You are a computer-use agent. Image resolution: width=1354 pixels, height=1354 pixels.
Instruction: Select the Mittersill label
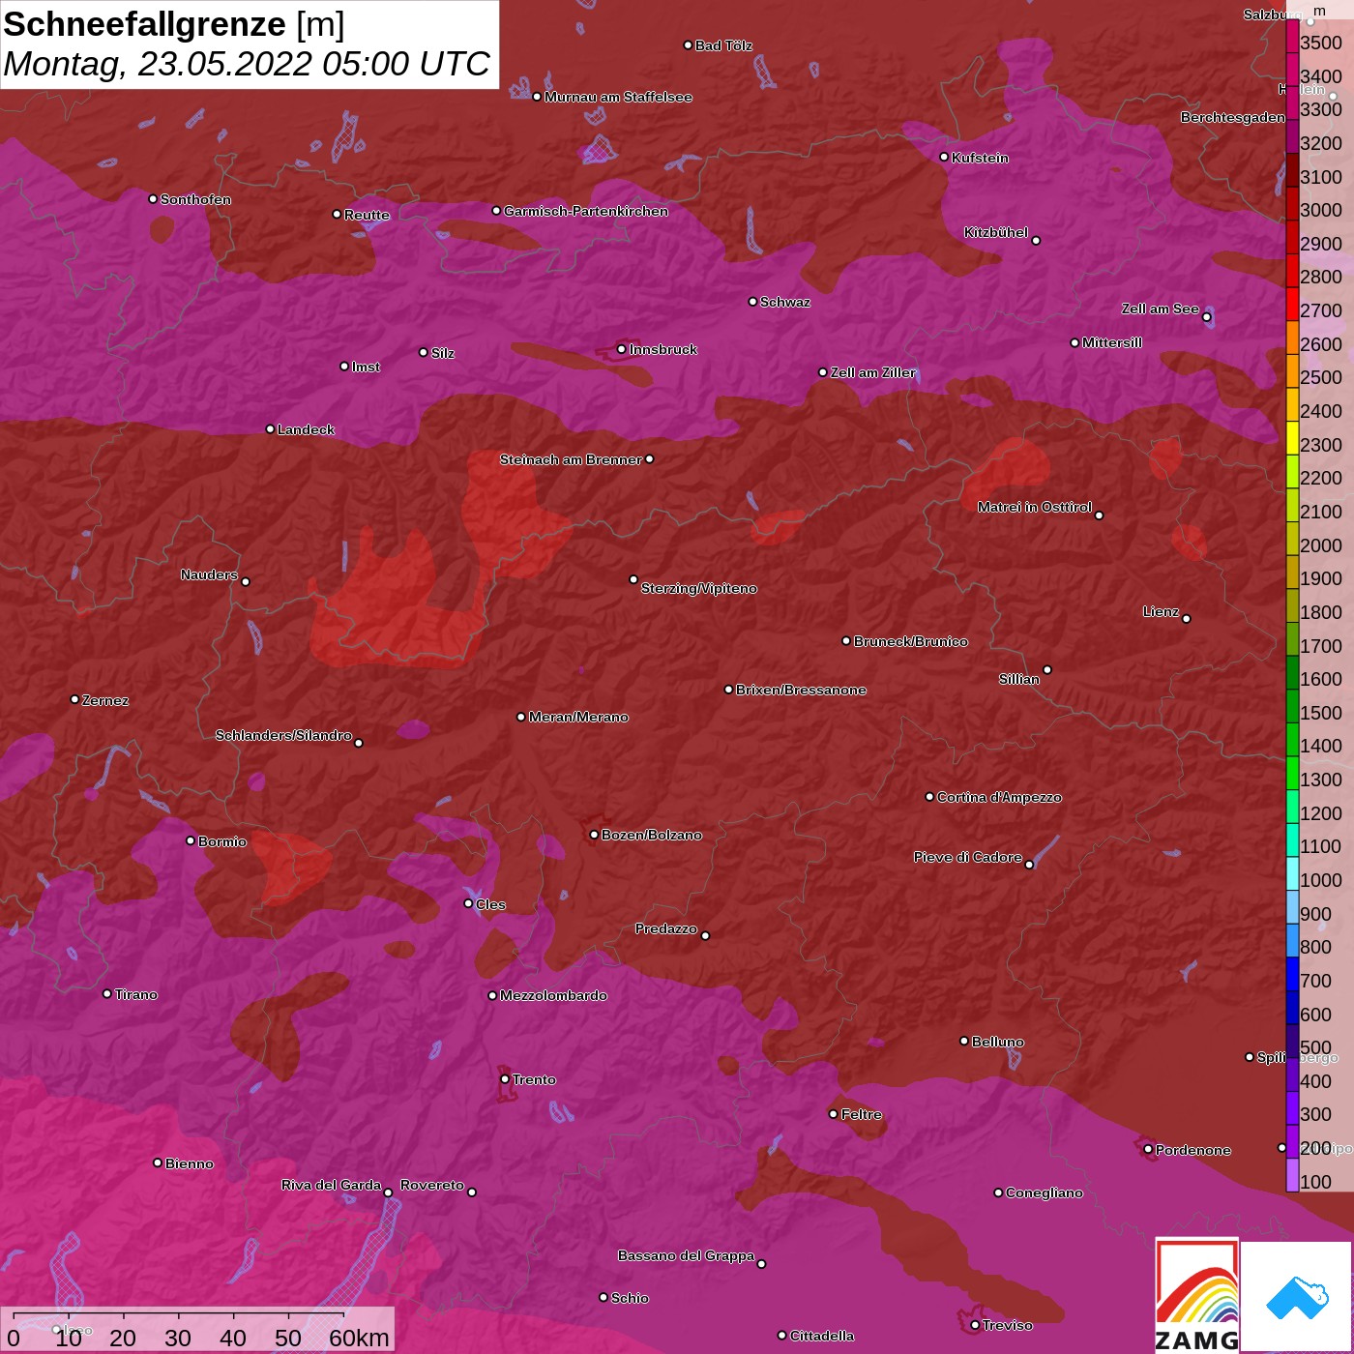coord(1112,342)
